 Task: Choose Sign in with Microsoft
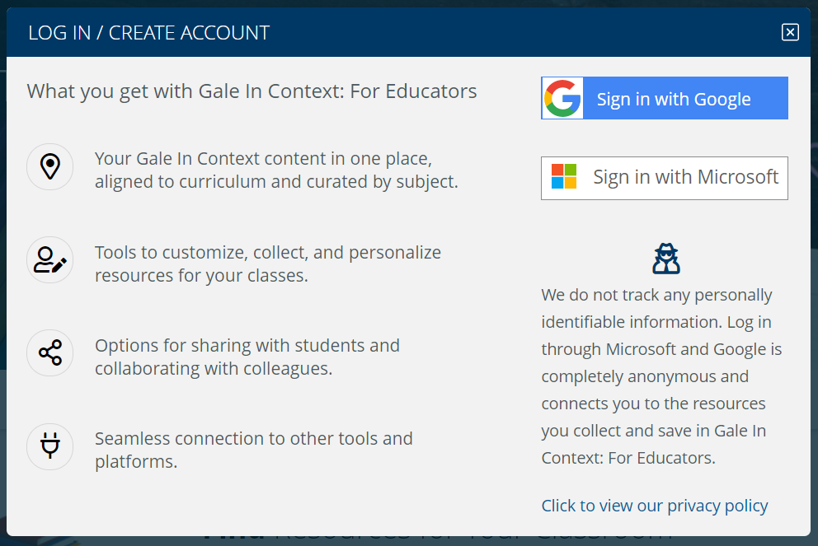665,178
